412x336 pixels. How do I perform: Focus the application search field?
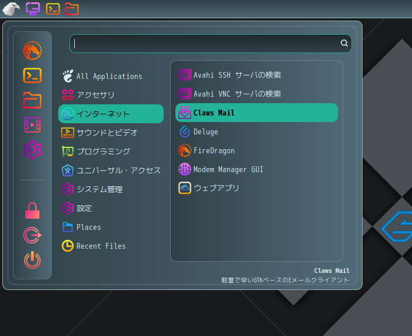point(211,44)
